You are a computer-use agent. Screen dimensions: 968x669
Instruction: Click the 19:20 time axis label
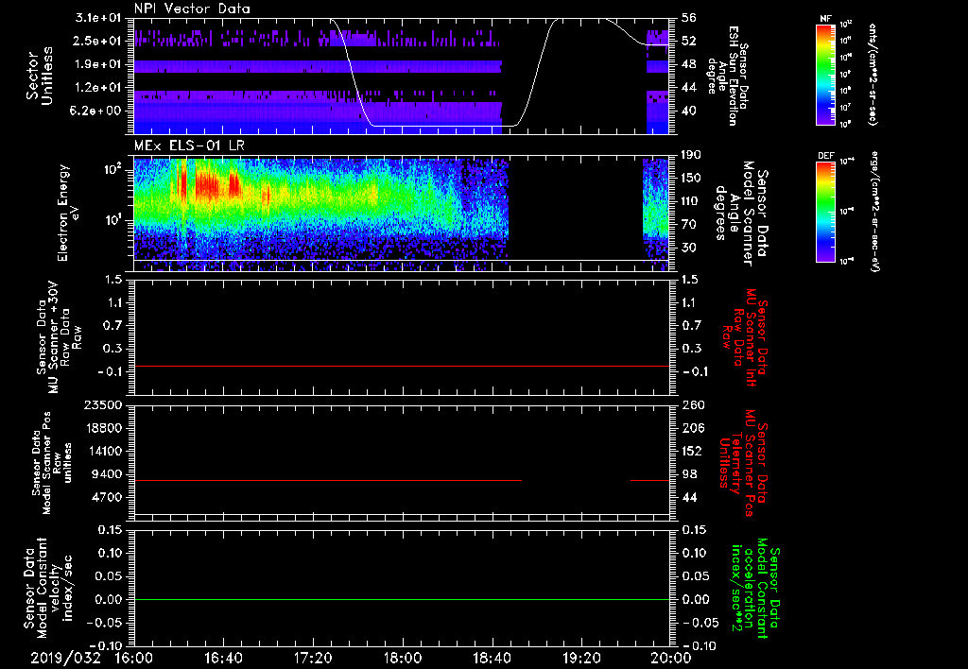[581, 658]
